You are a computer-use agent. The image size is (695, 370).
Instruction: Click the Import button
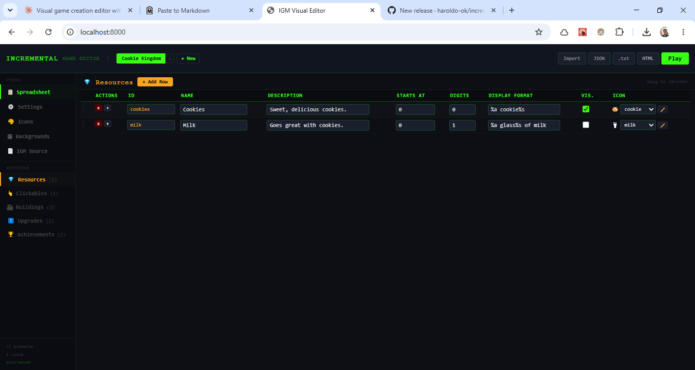[572, 58]
